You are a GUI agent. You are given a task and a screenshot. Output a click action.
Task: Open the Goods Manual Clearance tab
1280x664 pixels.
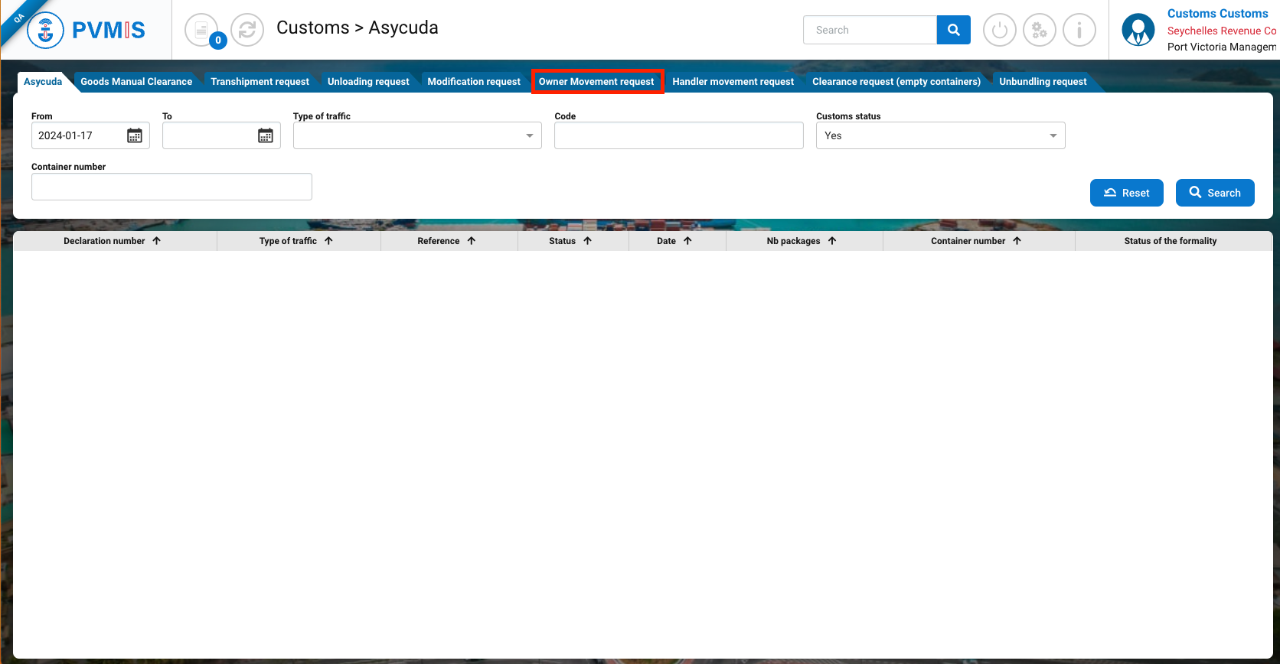click(136, 82)
